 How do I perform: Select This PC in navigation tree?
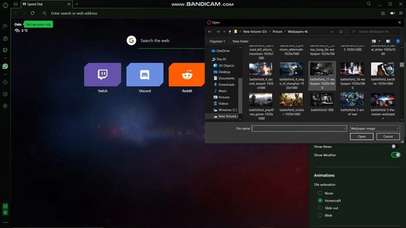219,59
